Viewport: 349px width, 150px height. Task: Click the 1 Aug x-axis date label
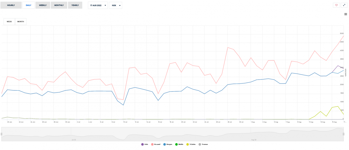pos(253,122)
